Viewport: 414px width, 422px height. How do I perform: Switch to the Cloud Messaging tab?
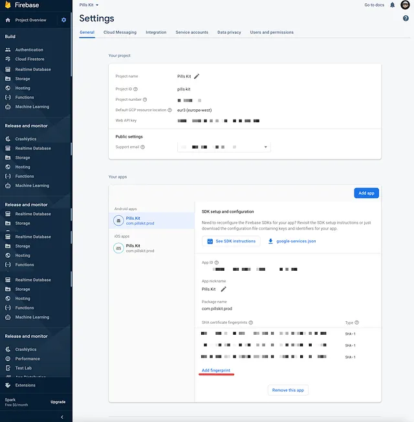point(120,32)
